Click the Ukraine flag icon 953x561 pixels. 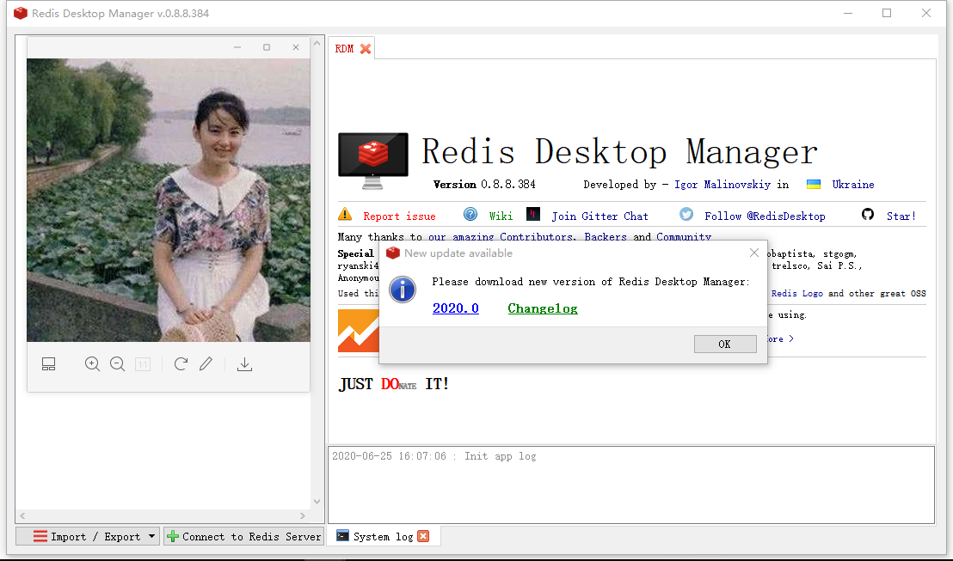coord(813,184)
